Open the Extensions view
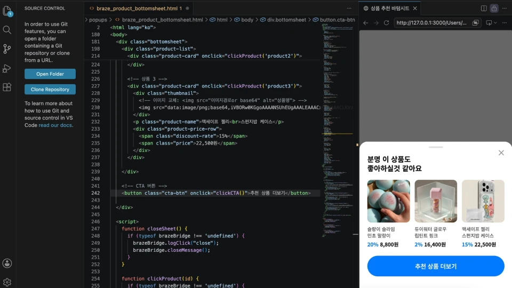This screenshot has width=512, height=288. tap(7, 87)
